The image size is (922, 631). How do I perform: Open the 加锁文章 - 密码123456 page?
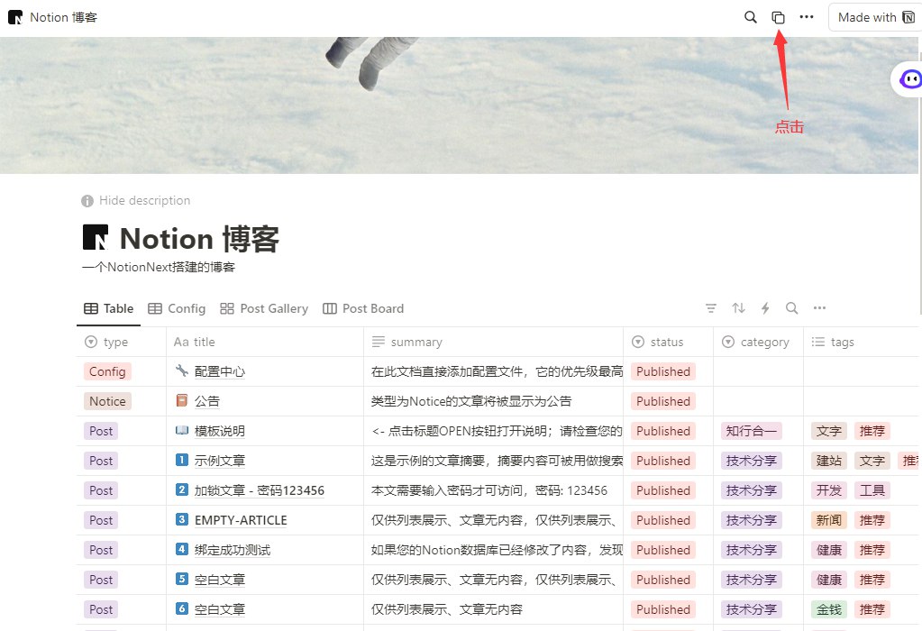click(x=260, y=490)
